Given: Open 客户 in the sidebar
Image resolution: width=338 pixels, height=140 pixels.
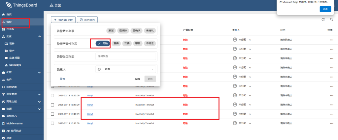Looking at the screenshot, I should coord(22,80).
